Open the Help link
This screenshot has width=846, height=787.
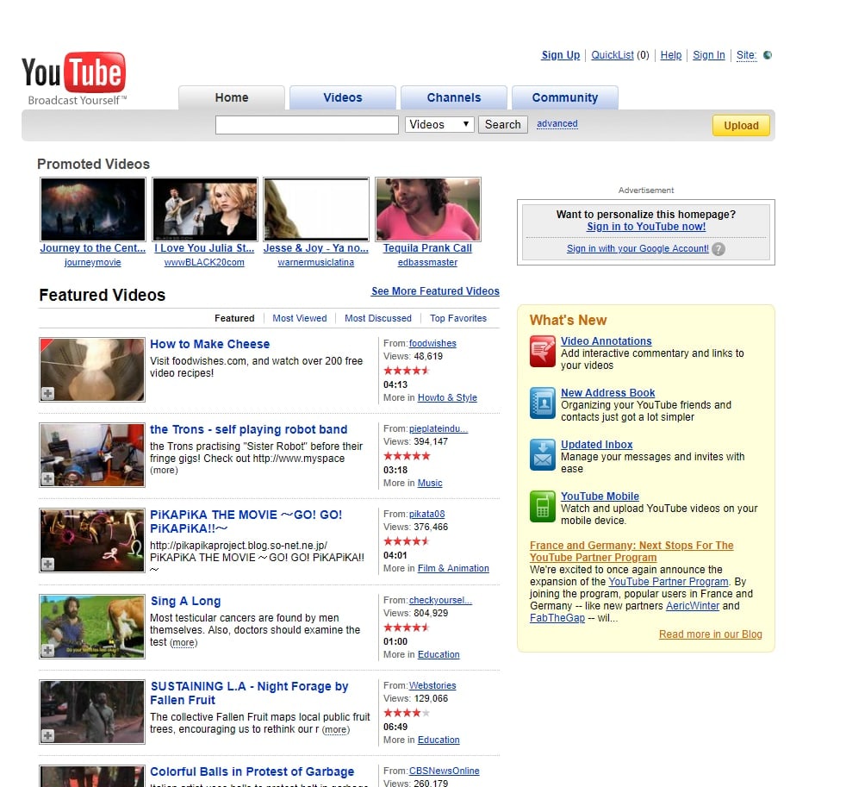pos(671,55)
